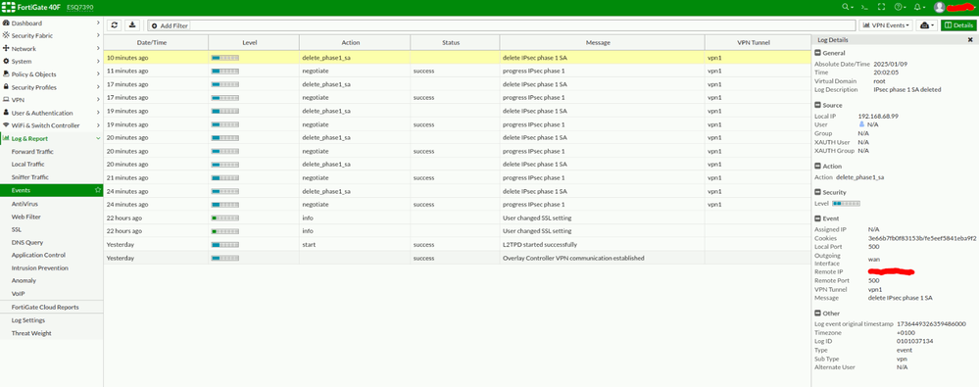
Task: Toggle the Details panel button
Action: click(958, 24)
